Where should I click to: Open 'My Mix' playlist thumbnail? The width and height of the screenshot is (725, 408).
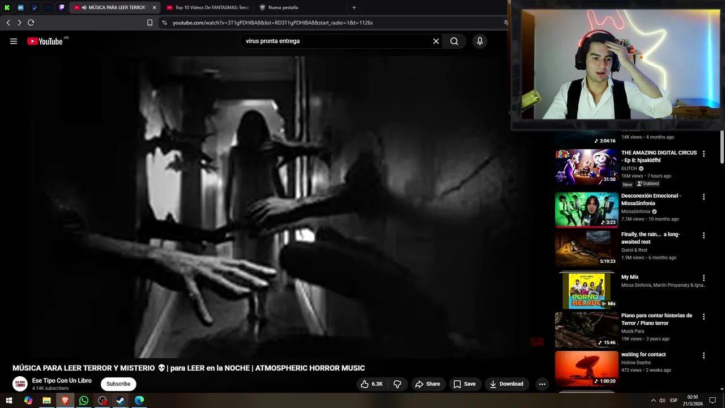(586, 290)
